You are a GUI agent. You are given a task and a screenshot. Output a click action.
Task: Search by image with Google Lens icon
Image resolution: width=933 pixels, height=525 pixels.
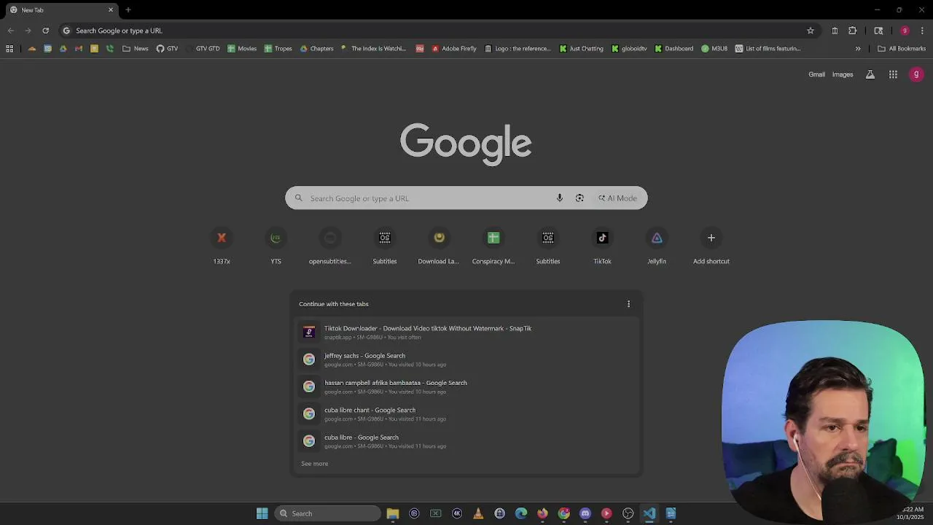(579, 198)
